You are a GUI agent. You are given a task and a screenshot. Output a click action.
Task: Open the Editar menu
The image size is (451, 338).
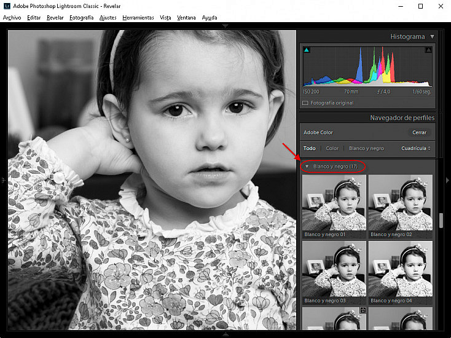34,18
